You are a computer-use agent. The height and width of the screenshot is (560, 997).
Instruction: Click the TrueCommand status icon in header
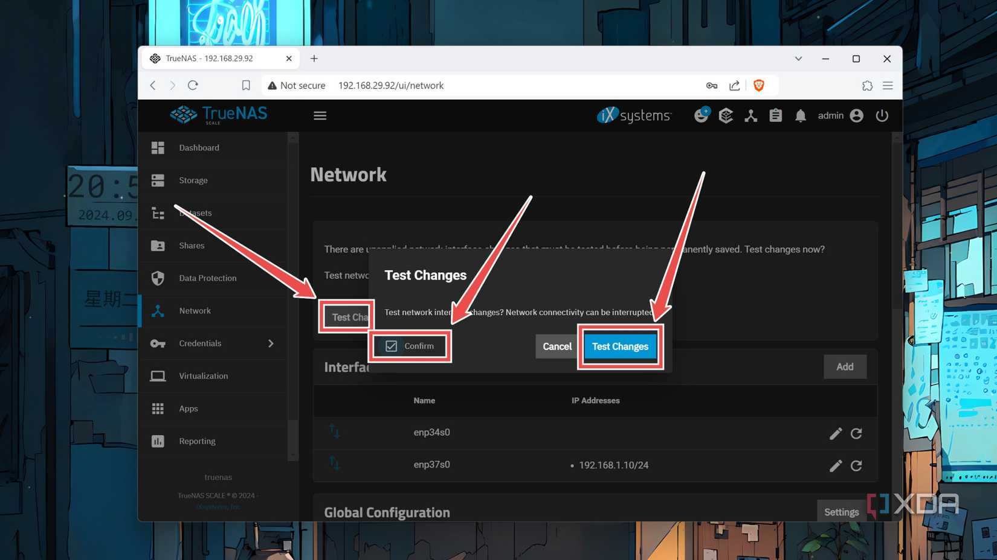[x=751, y=115]
